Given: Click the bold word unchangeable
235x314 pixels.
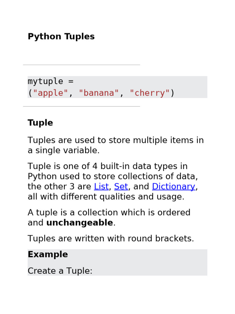Looking at the screenshot, I should point(80,223).
